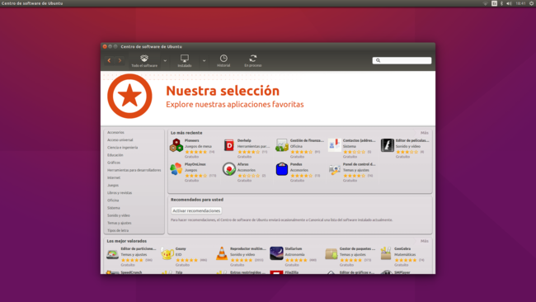Viewport: 536px width, 302px height.
Task: Open the Gestión de finanzas app icon
Action: [282, 145]
